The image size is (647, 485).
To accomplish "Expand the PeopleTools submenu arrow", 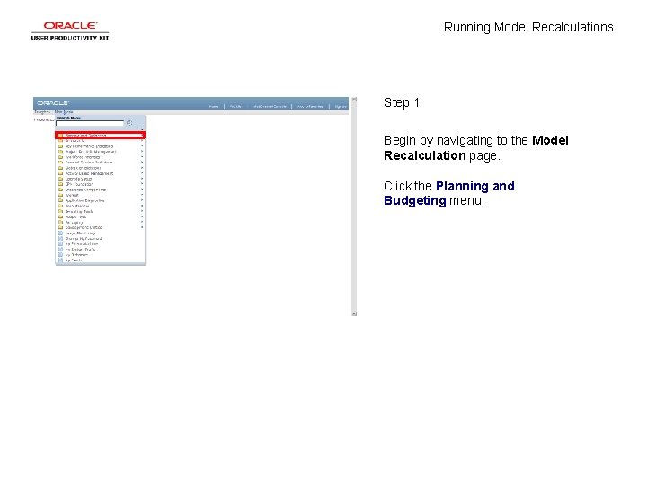I will tap(142, 216).
